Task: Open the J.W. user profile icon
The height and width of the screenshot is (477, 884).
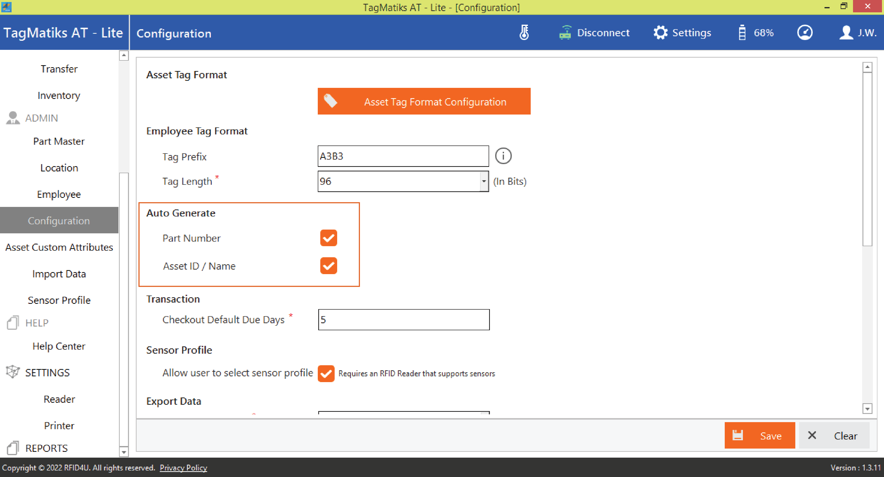Action: click(846, 33)
